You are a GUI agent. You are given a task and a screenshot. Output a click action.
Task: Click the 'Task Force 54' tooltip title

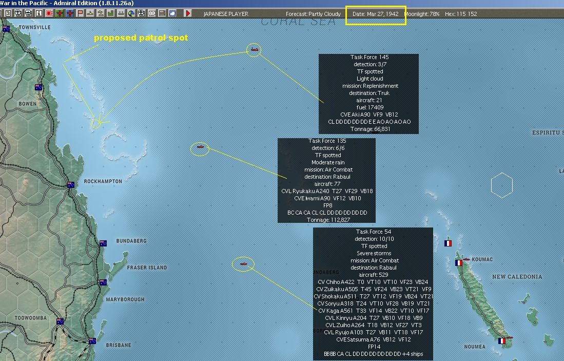374,232
